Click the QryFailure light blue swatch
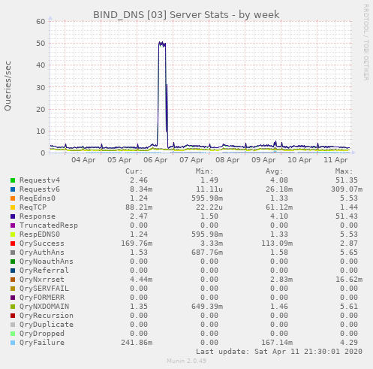The image size is (373, 369). 13,343
